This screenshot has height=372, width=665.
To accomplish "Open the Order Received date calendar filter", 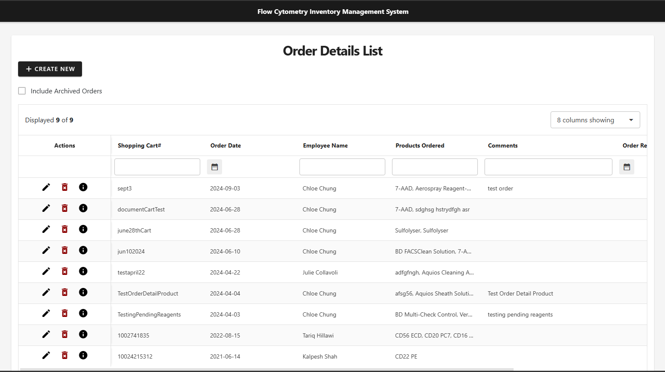I will tap(627, 167).
